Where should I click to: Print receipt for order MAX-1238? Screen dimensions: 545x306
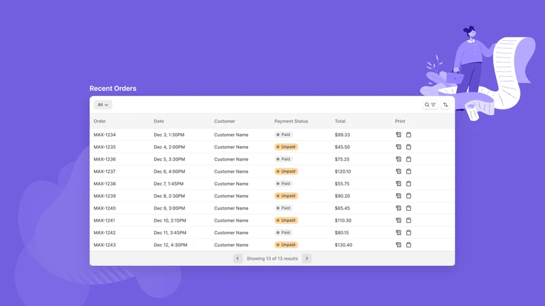(399, 184)
